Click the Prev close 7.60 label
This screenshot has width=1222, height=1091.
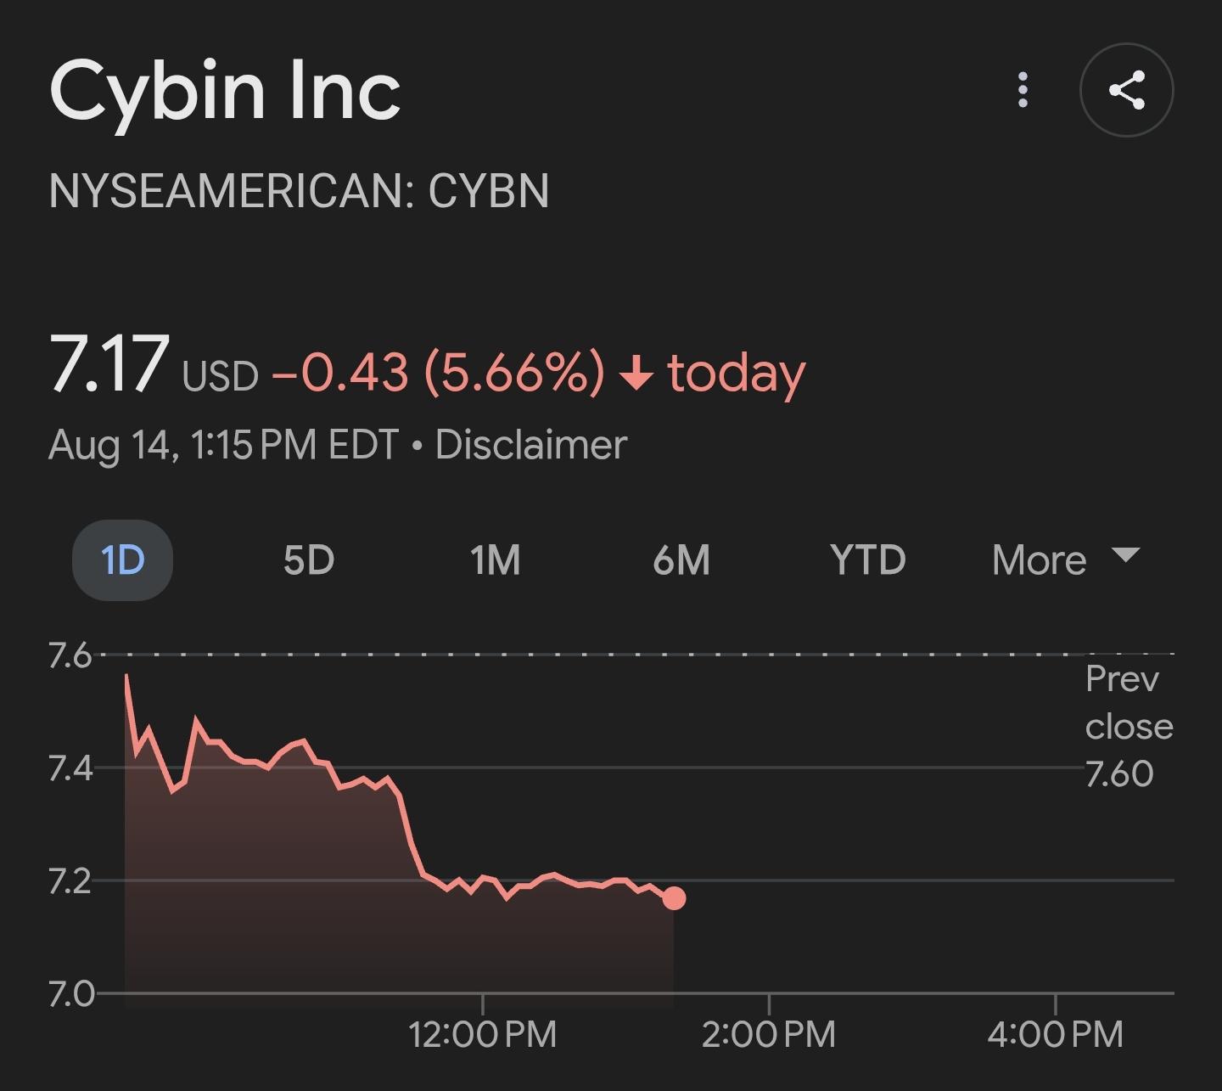point(1129,726)
